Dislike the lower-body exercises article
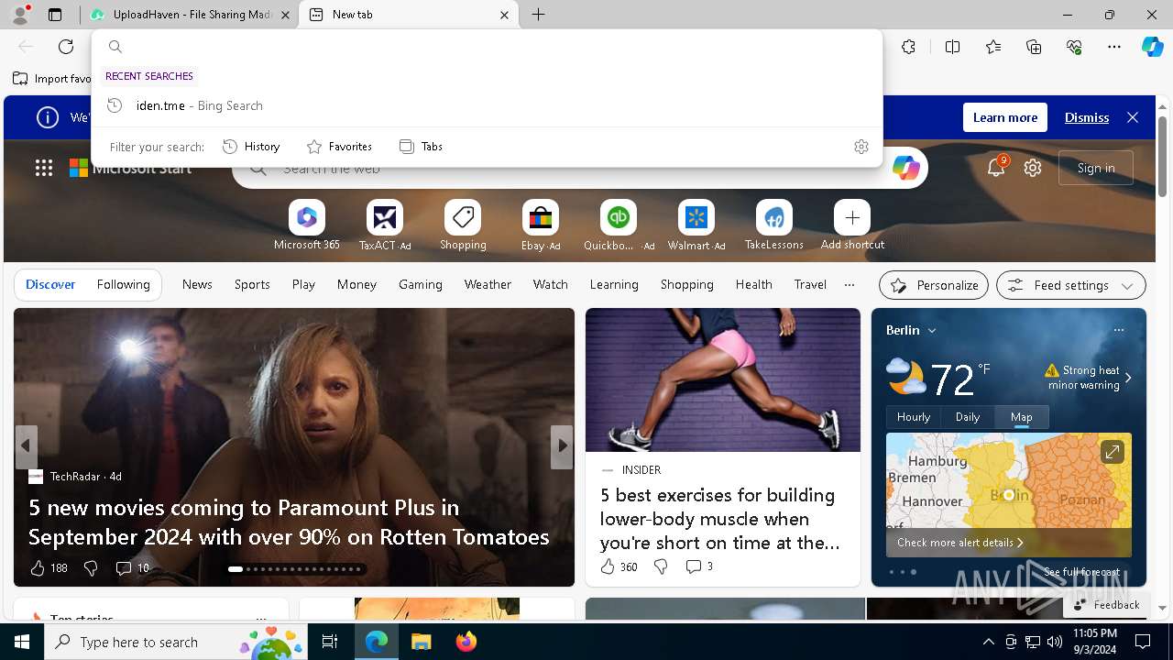The height and width of the screenshot is (660, 1173). pyautogui.click(x=661, y=566)
